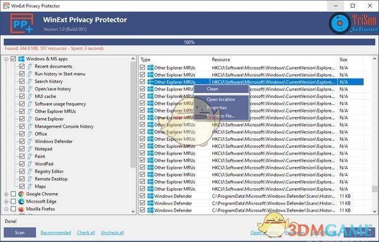379x242 pixels.
Task: Click the Check all link
Action: (x=86, y=233)
